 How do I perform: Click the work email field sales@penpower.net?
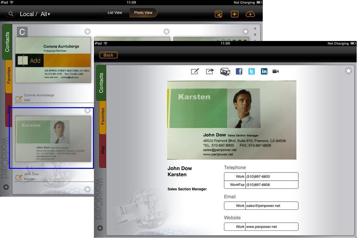pyautogui.click(x=271, y=206)
